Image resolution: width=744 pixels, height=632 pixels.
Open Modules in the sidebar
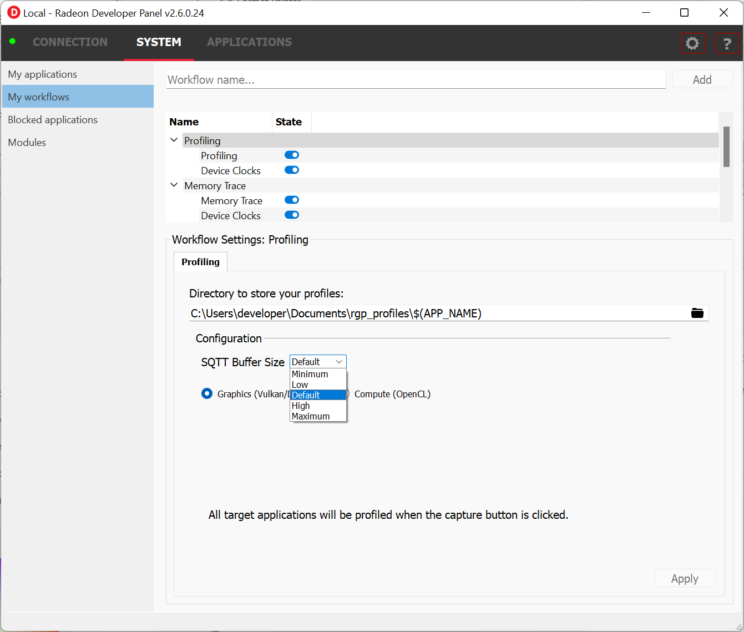click(78, 142)
